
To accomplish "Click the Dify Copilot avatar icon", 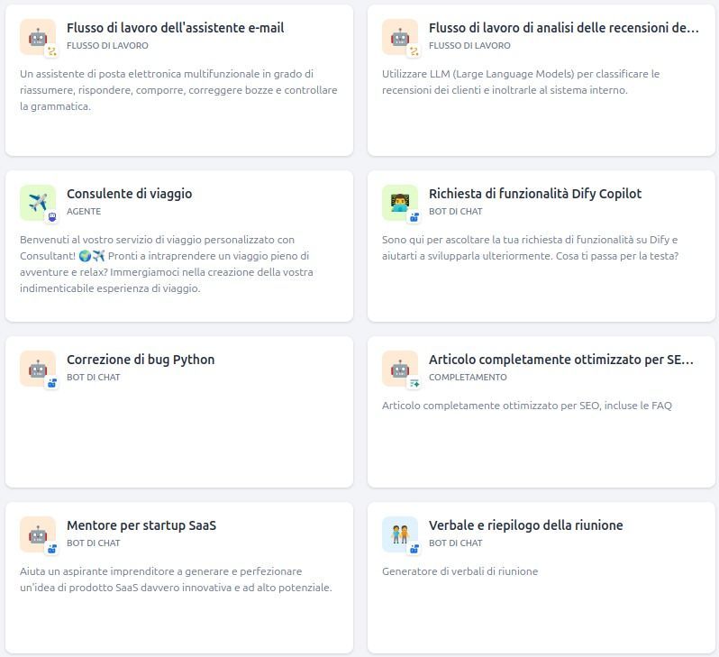I will point(399,203).
